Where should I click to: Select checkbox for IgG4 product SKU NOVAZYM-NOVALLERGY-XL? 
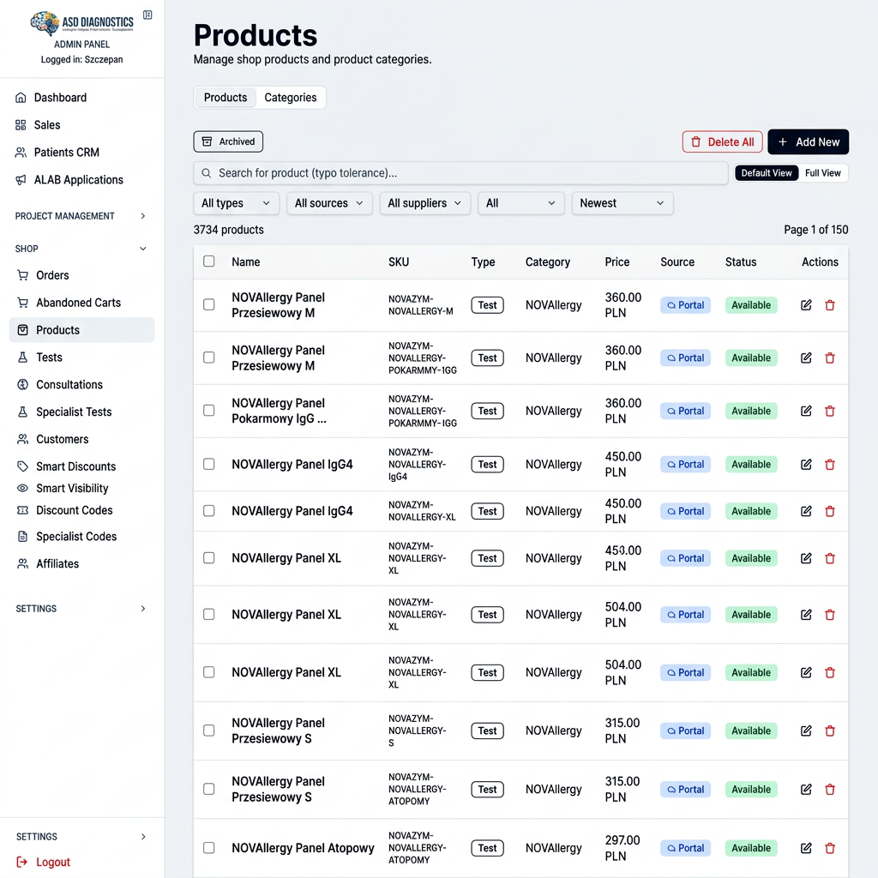pos(209,511)
